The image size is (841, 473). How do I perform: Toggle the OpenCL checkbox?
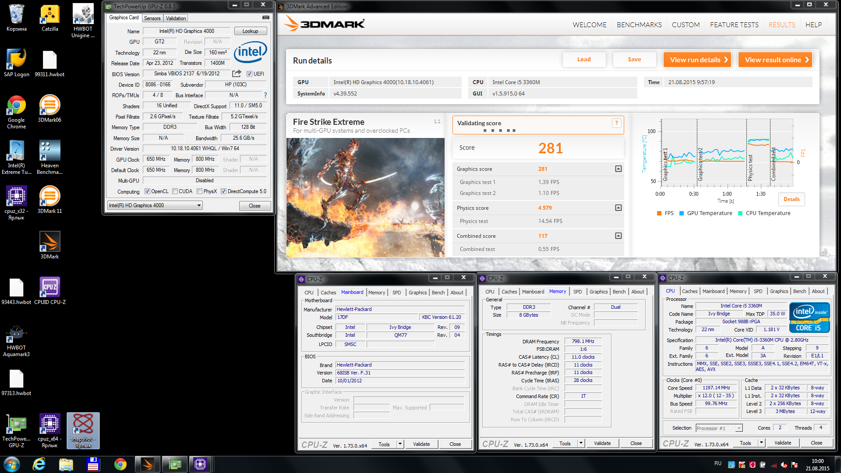[x=147, y=191]
